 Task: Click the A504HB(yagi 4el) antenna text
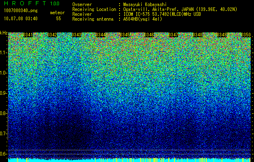(x=143, y=19)
